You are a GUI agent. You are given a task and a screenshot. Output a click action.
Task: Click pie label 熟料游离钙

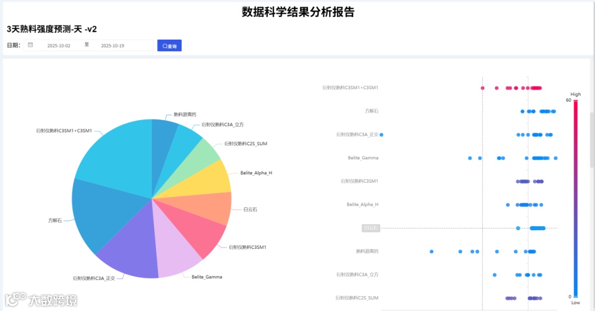[x=185, y=114]
